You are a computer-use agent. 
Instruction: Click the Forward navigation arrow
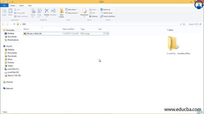click(7, 24)
